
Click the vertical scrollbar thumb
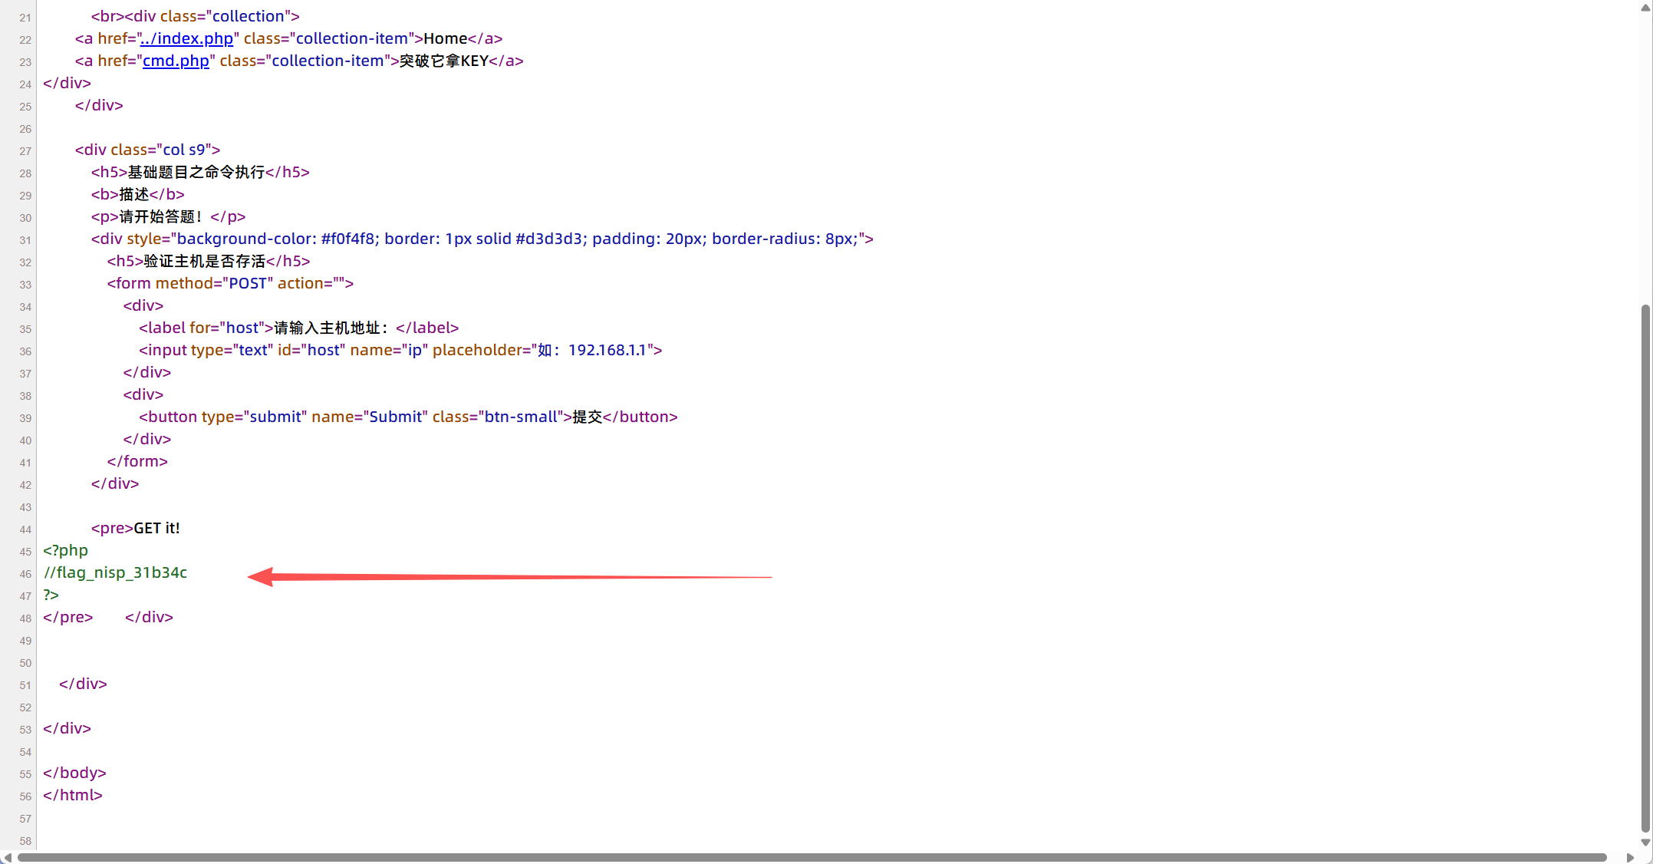pos(1645,568)
